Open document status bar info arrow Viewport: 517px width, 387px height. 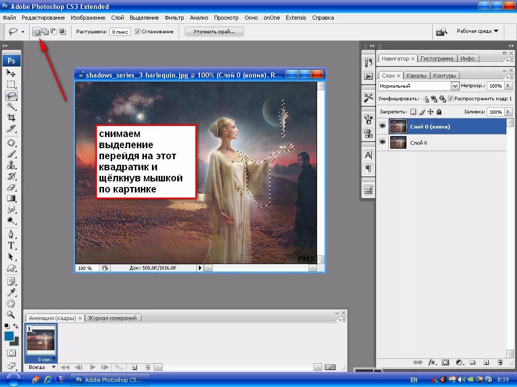(200, 268)
